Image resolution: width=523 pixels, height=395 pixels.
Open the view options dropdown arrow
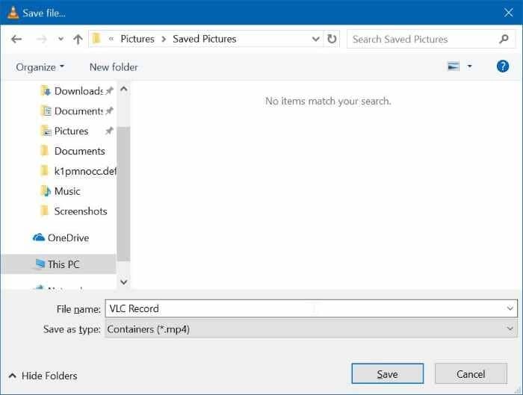point(469,66)
